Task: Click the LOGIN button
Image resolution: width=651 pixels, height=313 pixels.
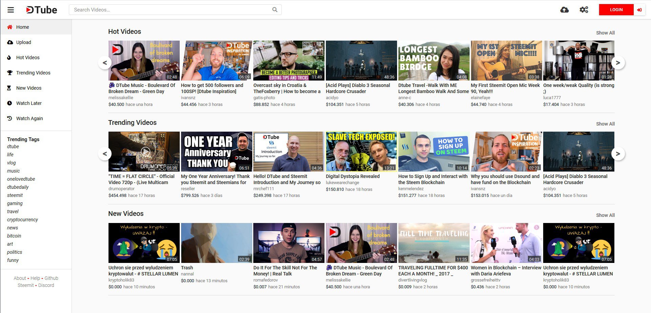Action: point(616,10)
